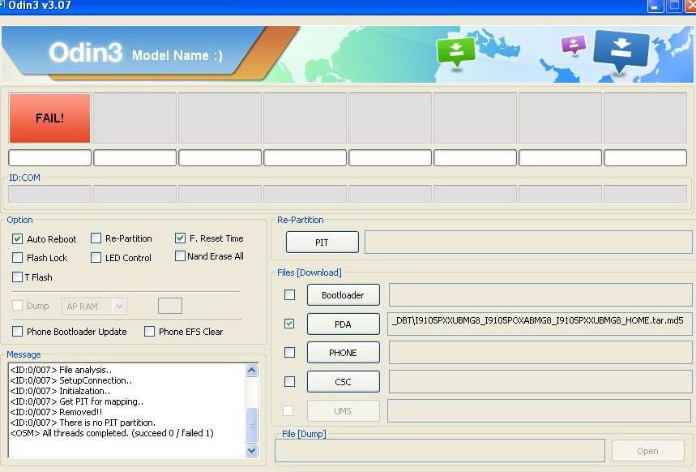Grab the message log scrollbar thumb
This screenshot has height=472, width=696.
pyautogui.click(x=252, y=425)
